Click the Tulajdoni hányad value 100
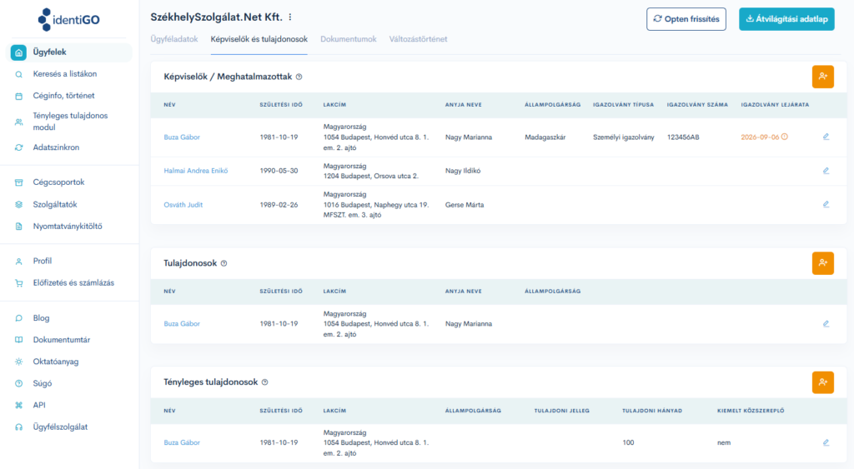 click(628, 443)
